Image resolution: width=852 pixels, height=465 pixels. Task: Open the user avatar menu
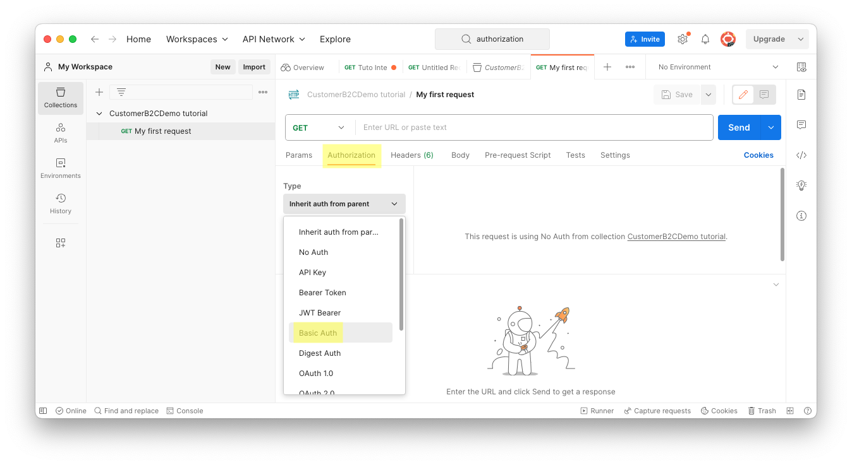pos(728,39)
